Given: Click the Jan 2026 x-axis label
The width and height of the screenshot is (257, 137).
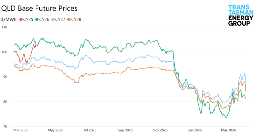Looking at the screenshot, I should (195, 130).
